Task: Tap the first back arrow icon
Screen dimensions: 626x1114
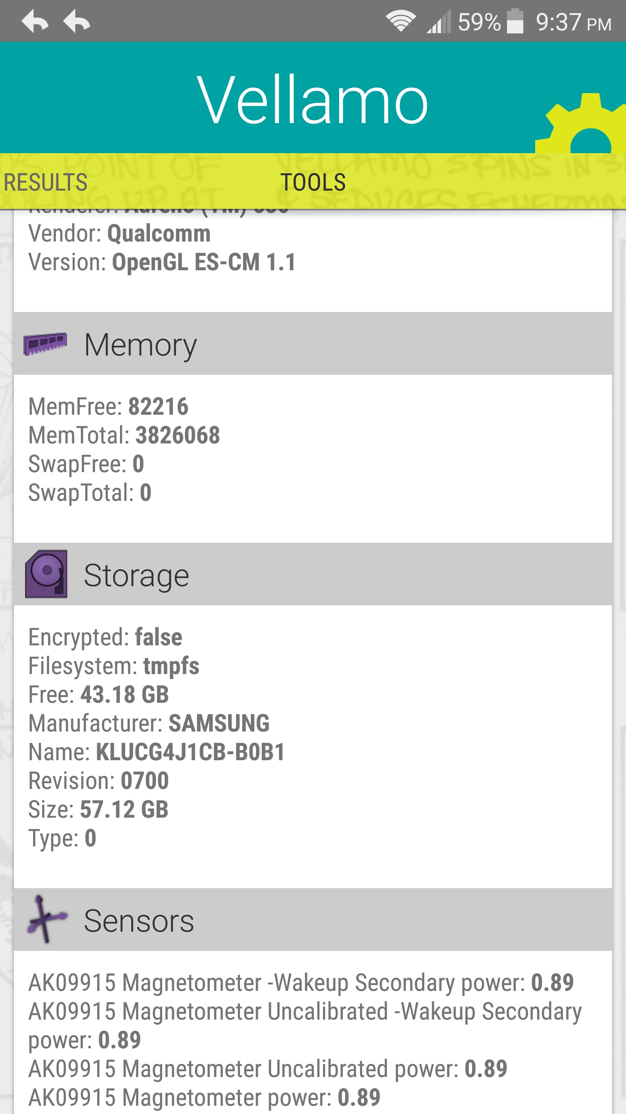Action: [35, 22]
